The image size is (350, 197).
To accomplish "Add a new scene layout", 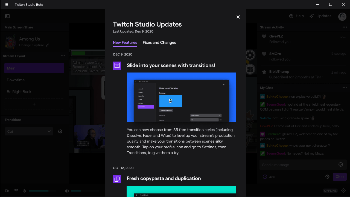I will (x=34, y=104).
